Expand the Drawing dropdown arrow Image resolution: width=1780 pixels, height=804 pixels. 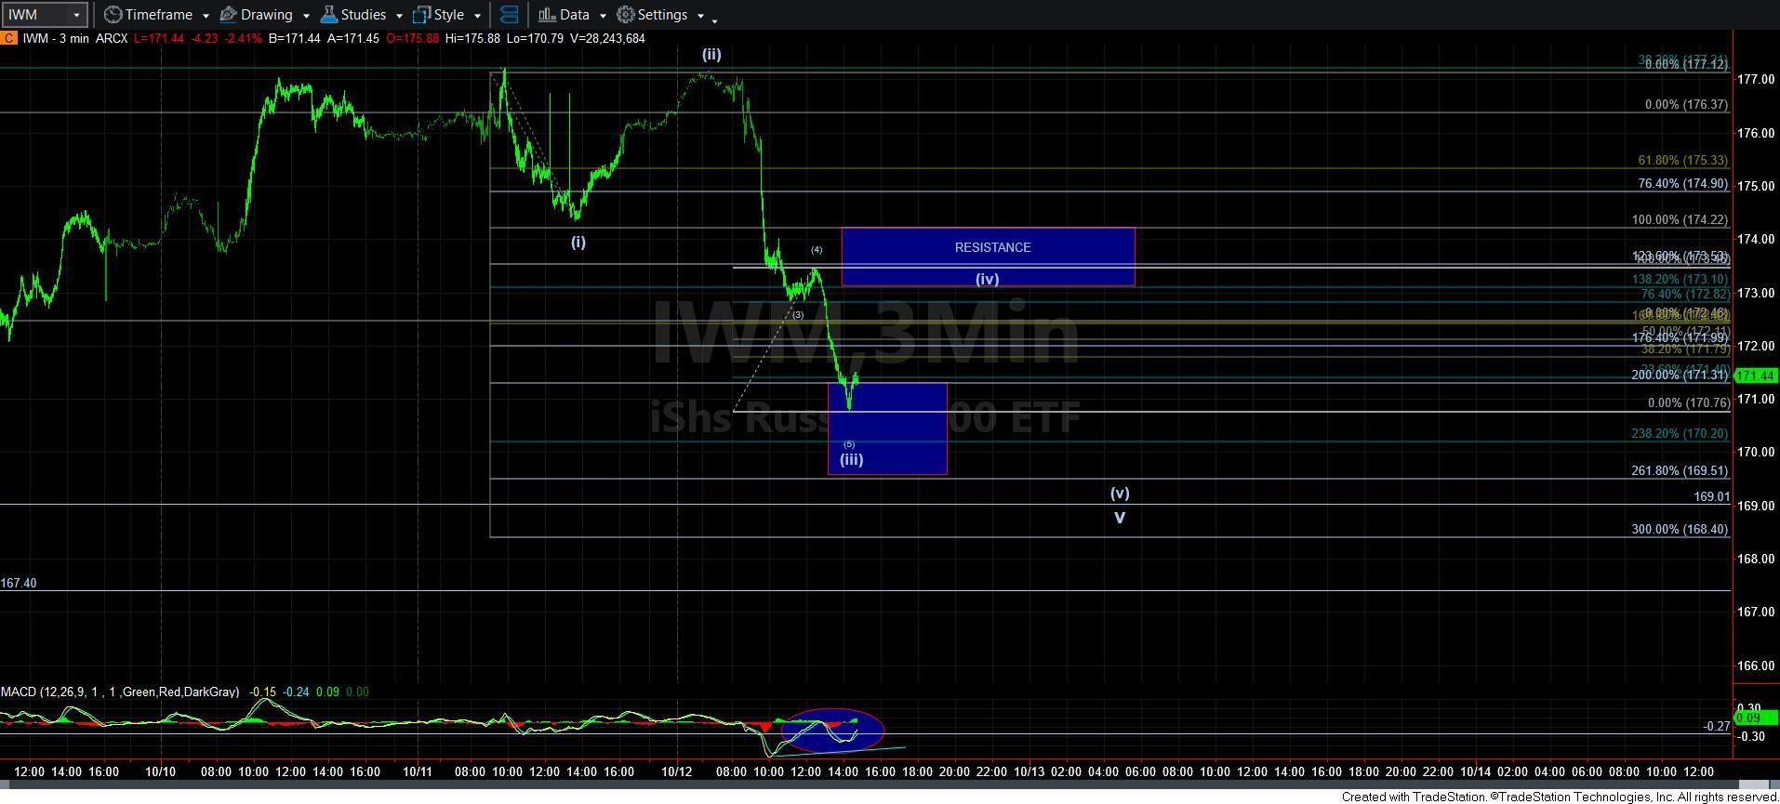(305, 16)
